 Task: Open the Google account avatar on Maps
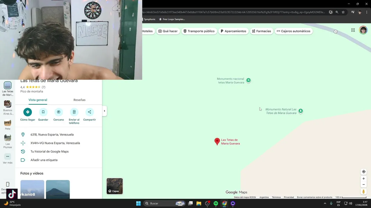[363, 30]
